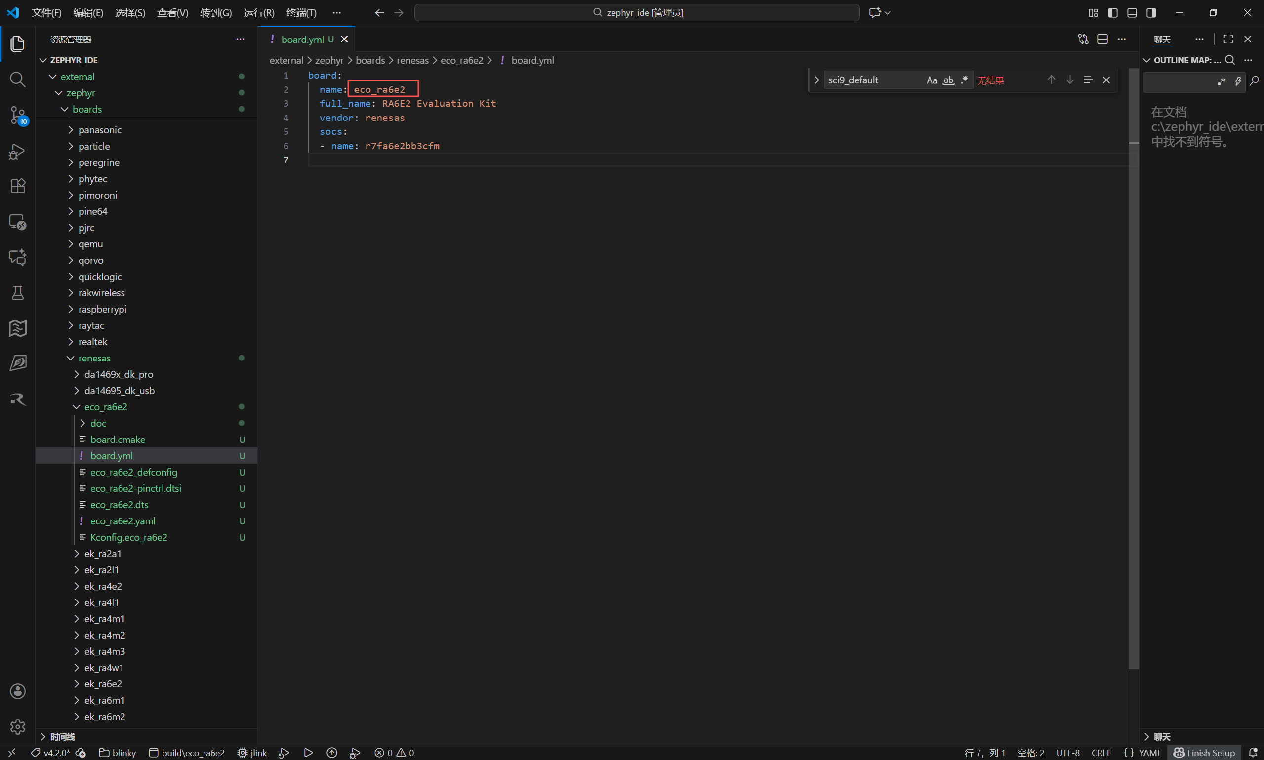Toggle primary sidebar layout button
1264x760 pixels.
1112,13
